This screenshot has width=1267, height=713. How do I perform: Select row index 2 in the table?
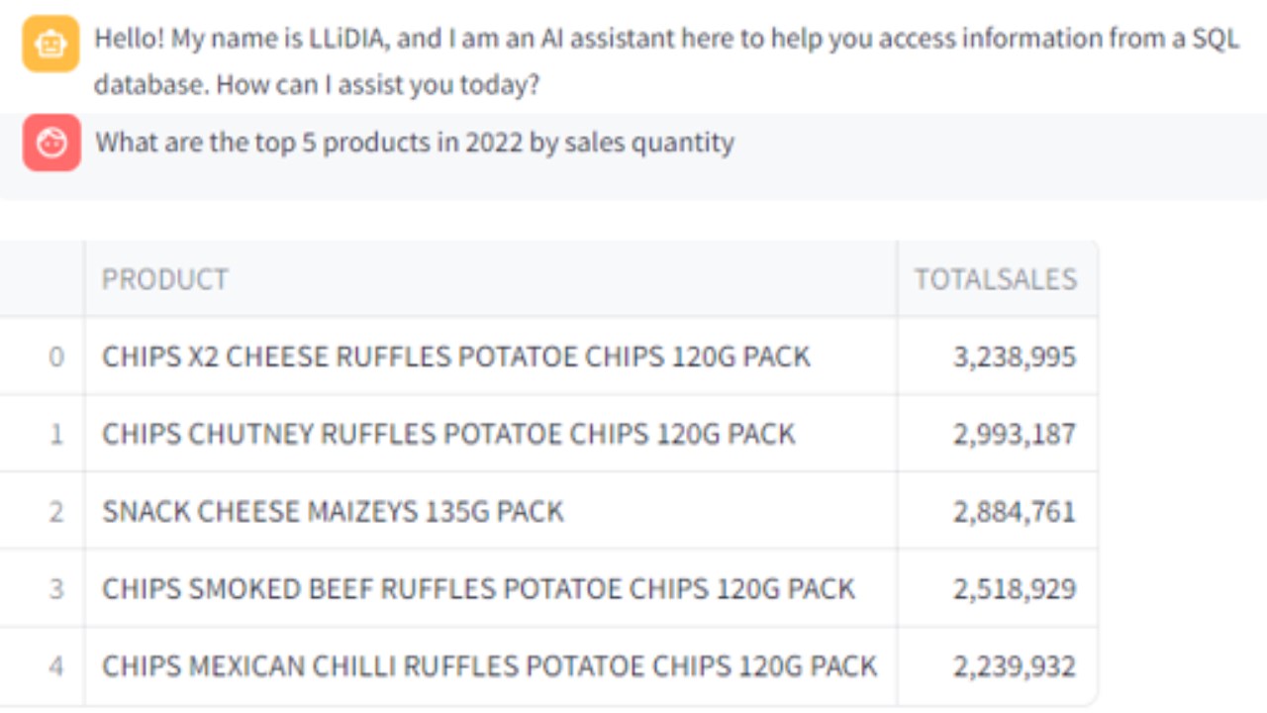[56, 511]
